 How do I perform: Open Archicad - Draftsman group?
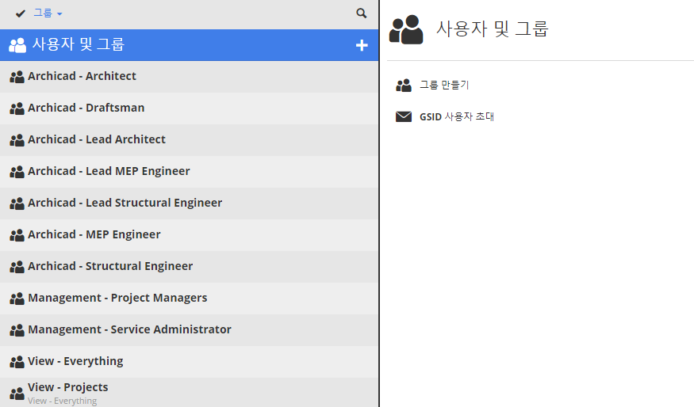click(x=86, y=108)
